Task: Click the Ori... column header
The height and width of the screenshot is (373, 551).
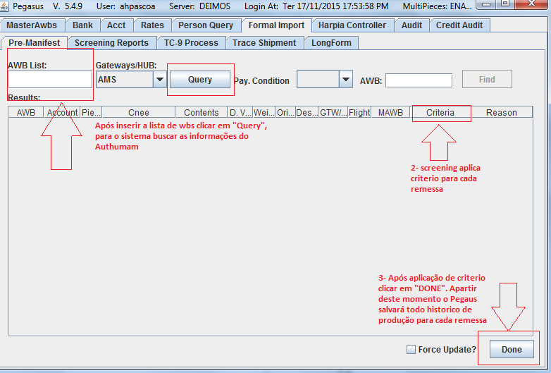Action: (285, 113)
